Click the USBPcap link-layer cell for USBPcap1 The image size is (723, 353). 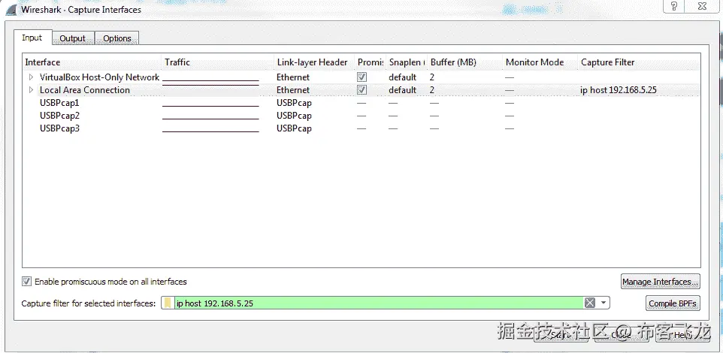click(x=294, y=103)
